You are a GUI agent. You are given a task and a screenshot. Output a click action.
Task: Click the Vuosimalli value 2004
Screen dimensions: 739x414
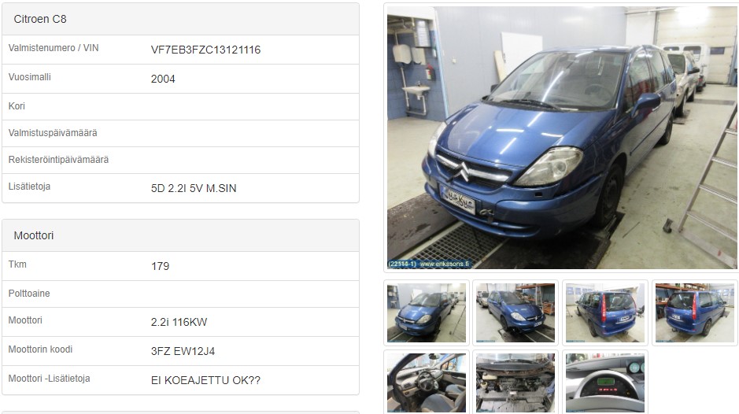point(163,79)
